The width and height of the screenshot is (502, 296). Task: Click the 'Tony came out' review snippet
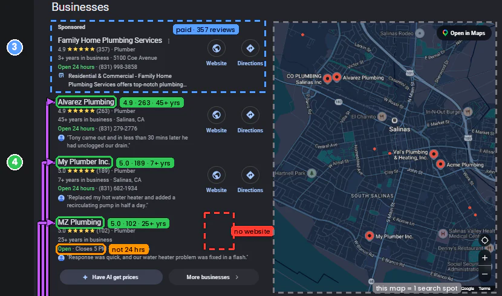pyautogui.click(x=127, y=141)
